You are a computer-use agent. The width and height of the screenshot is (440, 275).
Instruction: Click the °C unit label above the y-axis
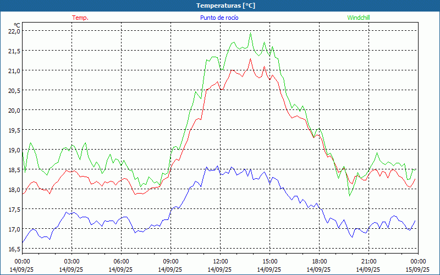pyautogui.click(x=17, y=25)
